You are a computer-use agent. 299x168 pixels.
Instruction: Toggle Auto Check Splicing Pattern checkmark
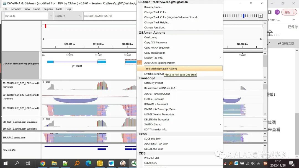pyautogui.click(x=140, y=63)
